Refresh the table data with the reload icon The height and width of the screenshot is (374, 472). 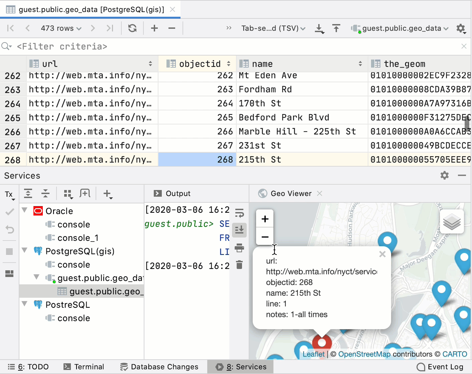coord(132,28)
